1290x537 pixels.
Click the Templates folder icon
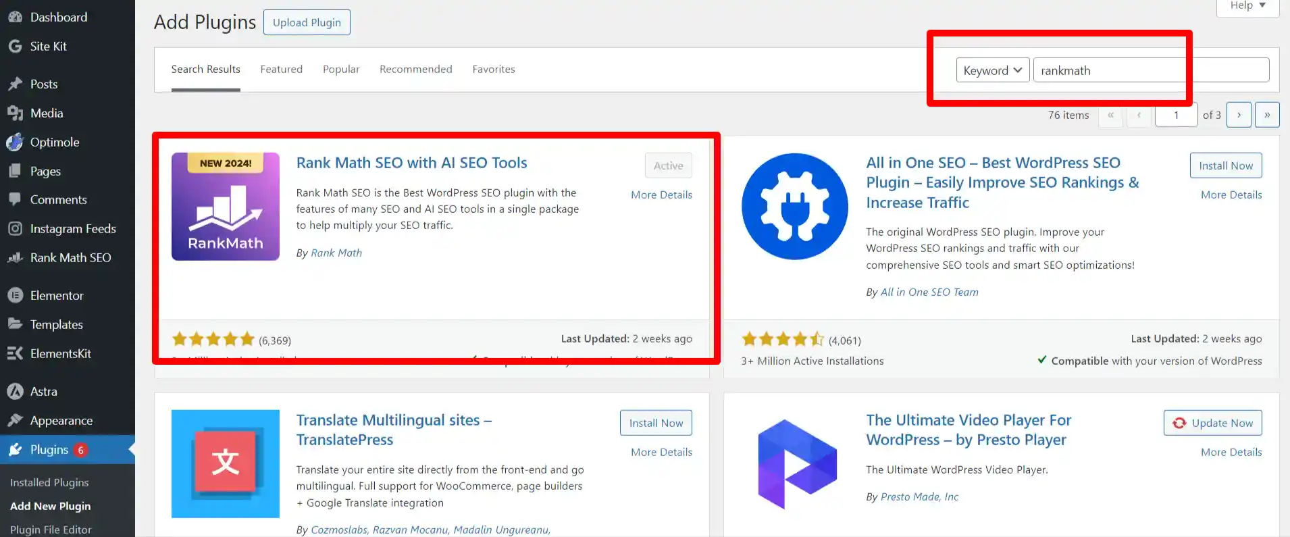[x=15, y=324]
